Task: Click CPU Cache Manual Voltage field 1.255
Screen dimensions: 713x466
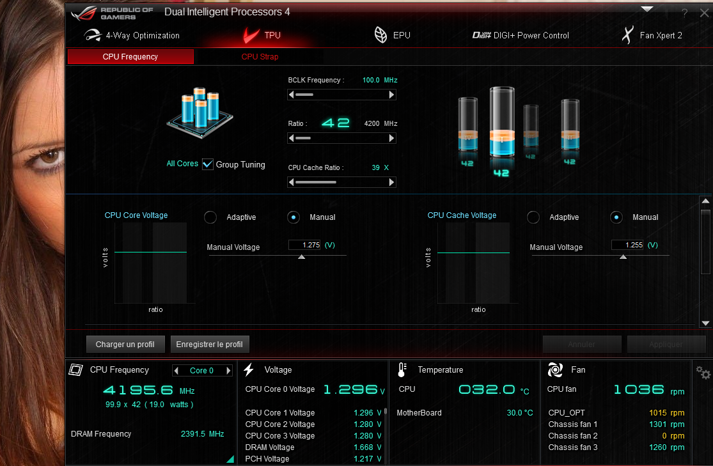Action: 627,245
